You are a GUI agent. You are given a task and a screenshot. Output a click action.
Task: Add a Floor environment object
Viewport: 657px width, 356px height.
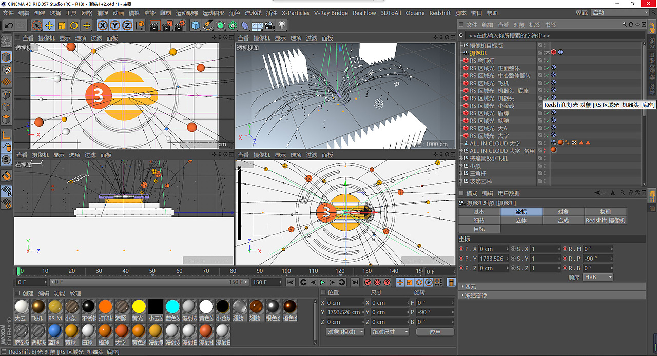[x=257, y=25]
